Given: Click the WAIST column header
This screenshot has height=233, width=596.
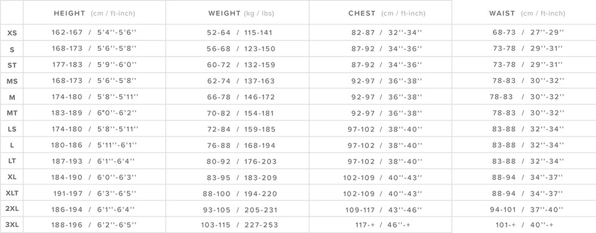Looking at the screenshot, I should (x=527, y=13).
